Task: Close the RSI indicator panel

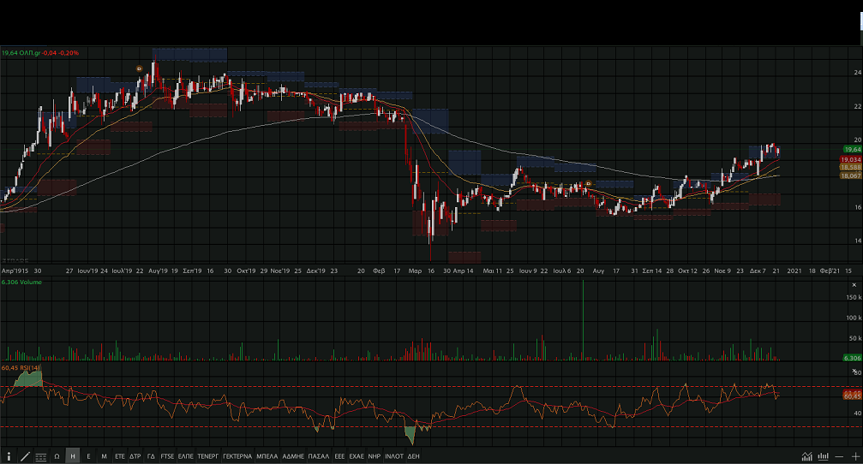Action: 854,369
